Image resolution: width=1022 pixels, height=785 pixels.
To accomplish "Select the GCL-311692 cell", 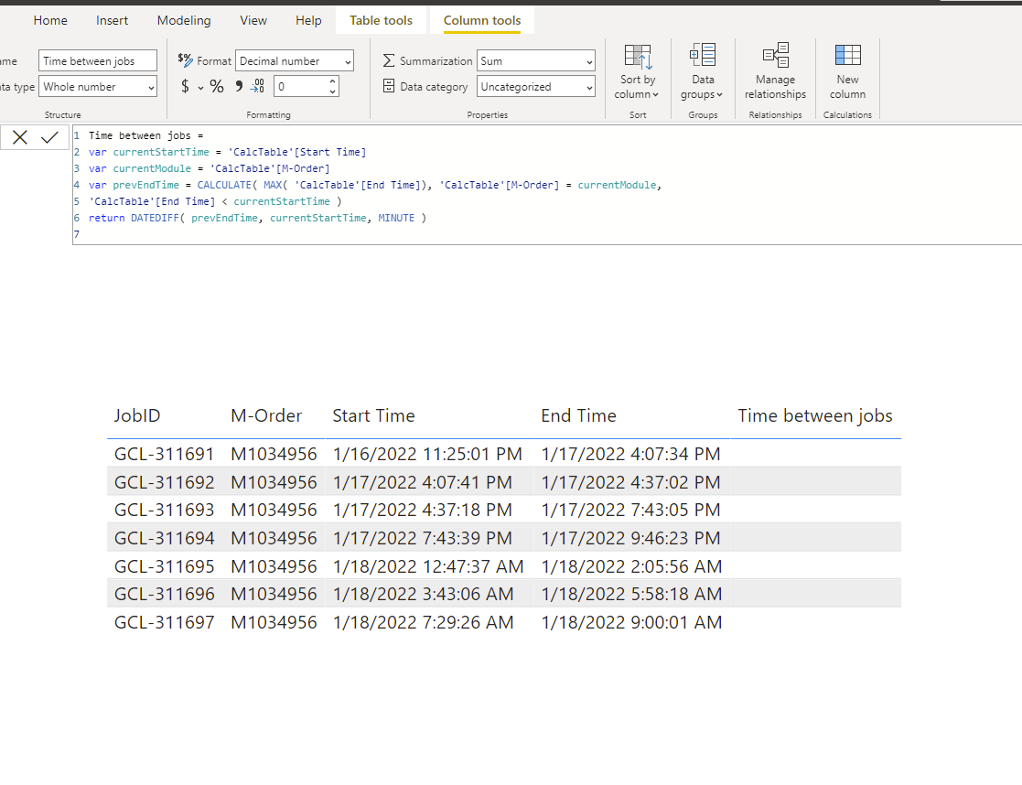I will coord(165,482).
